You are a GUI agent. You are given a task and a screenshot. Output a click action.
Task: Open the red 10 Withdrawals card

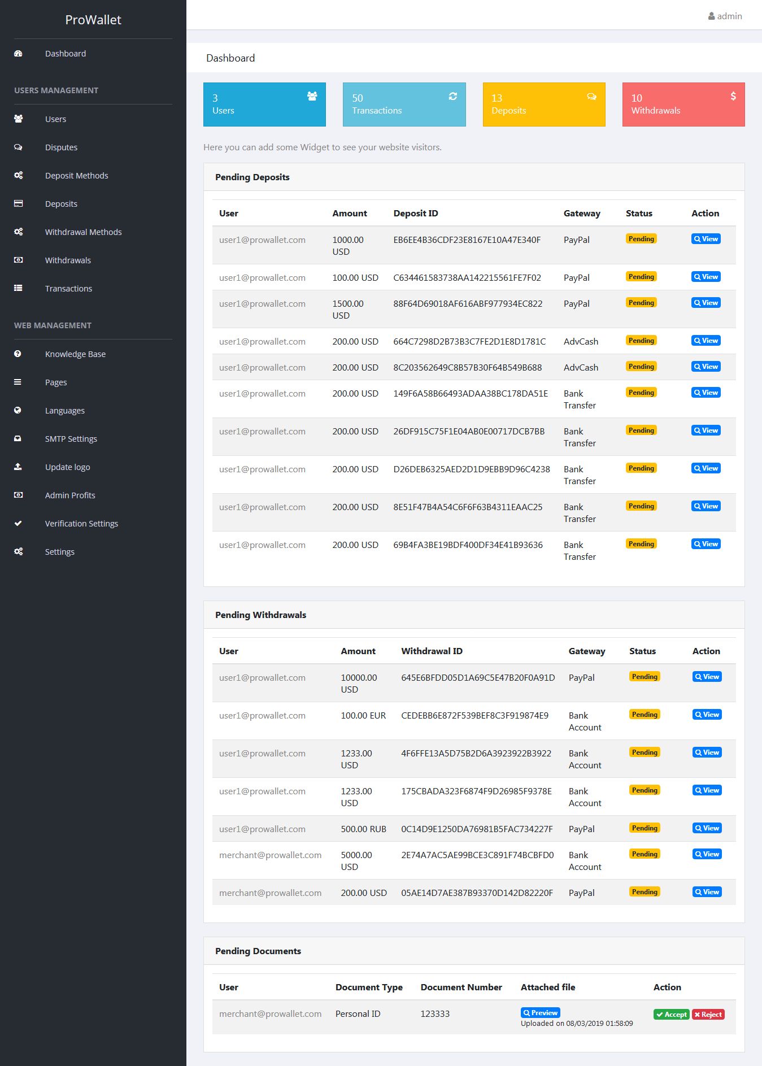pos(683,105)
